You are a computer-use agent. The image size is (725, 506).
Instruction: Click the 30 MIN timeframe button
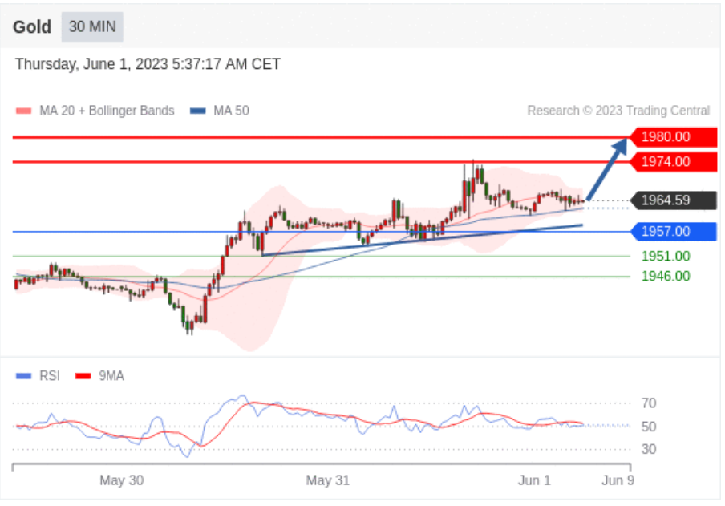92,26
